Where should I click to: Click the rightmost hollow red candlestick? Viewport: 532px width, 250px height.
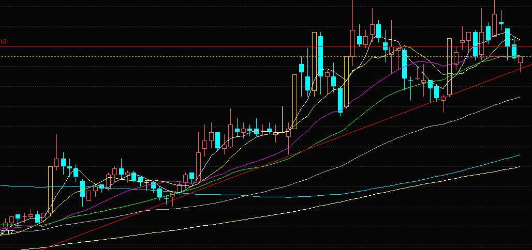click(x=521, y=60)
